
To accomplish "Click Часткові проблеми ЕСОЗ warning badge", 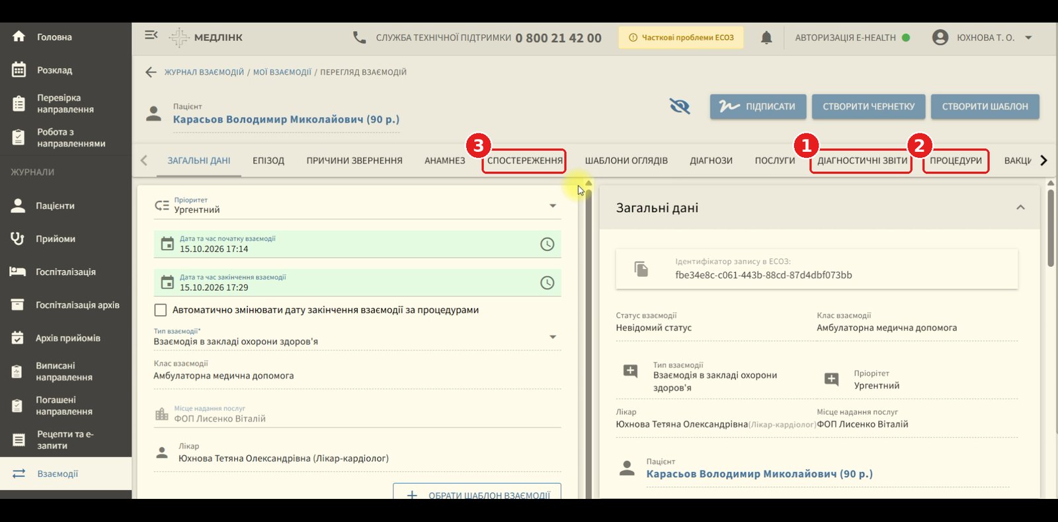I will coord(681,38).
